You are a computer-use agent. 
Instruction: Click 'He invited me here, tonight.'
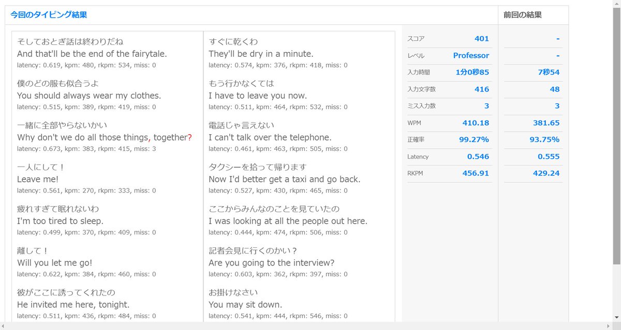pos(73,305)
